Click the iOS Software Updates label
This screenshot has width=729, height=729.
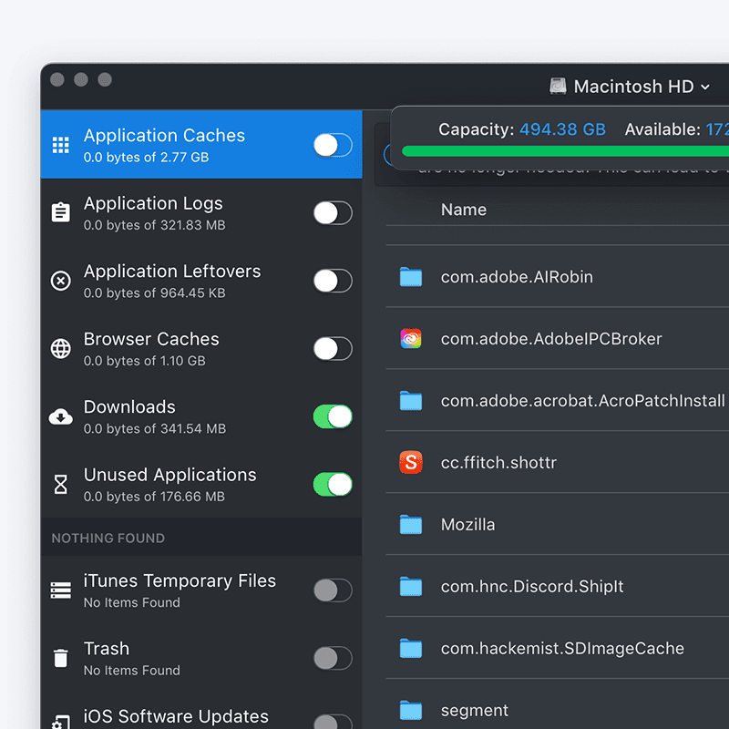pos(176,716)
